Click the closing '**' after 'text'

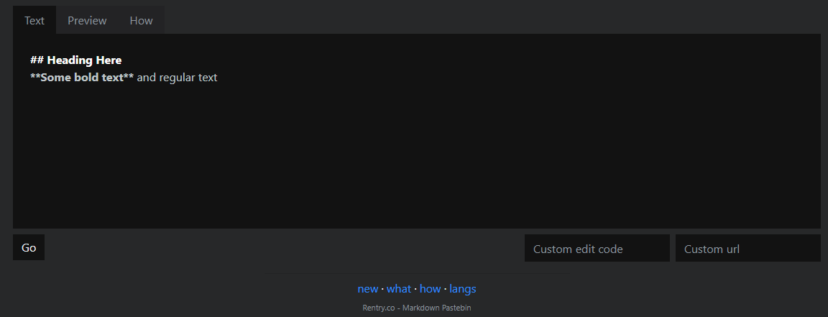point(129,78)
